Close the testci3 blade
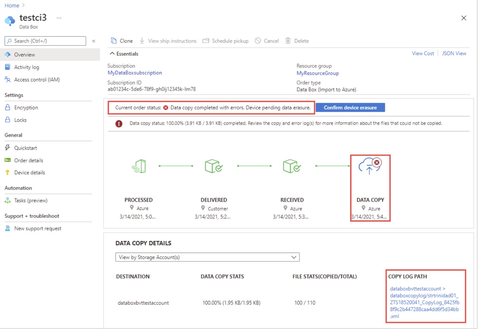The height and width of the screenshot is (329, 478). [464, 18]
